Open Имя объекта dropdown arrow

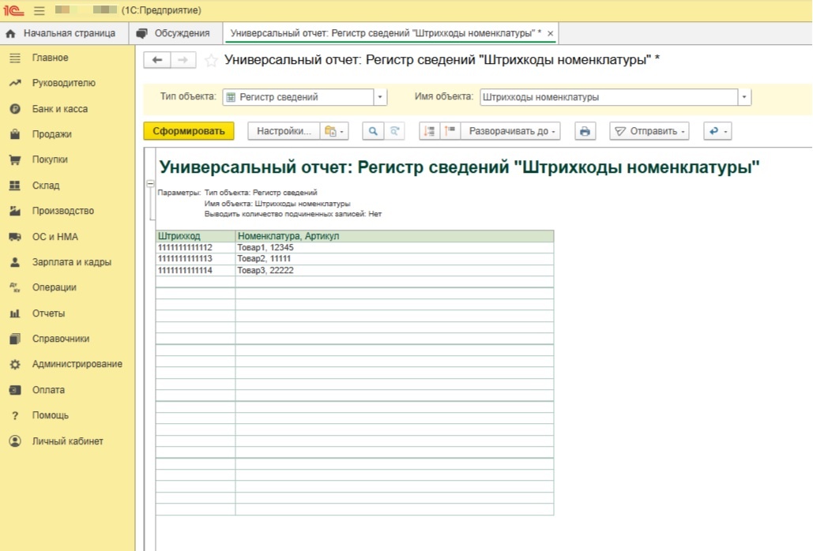click(x=744, y=97)
